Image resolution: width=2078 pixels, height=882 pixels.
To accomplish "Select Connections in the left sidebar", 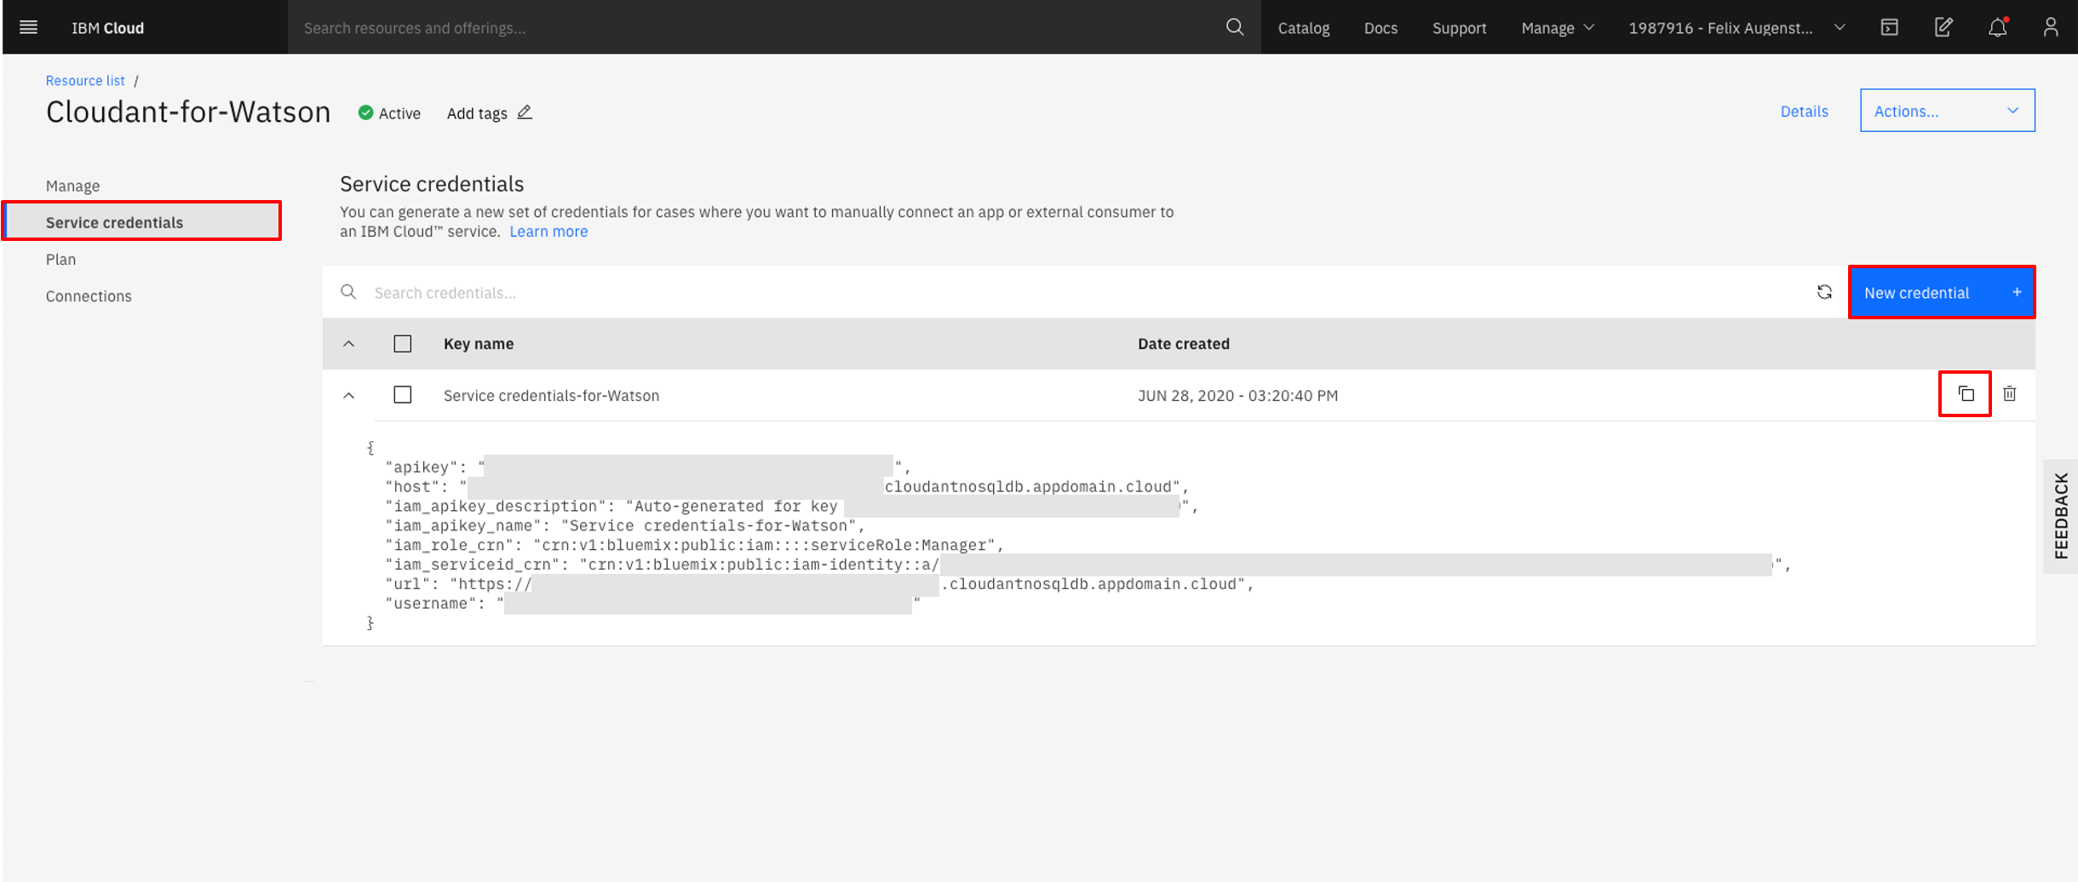I will coord(89,295).
